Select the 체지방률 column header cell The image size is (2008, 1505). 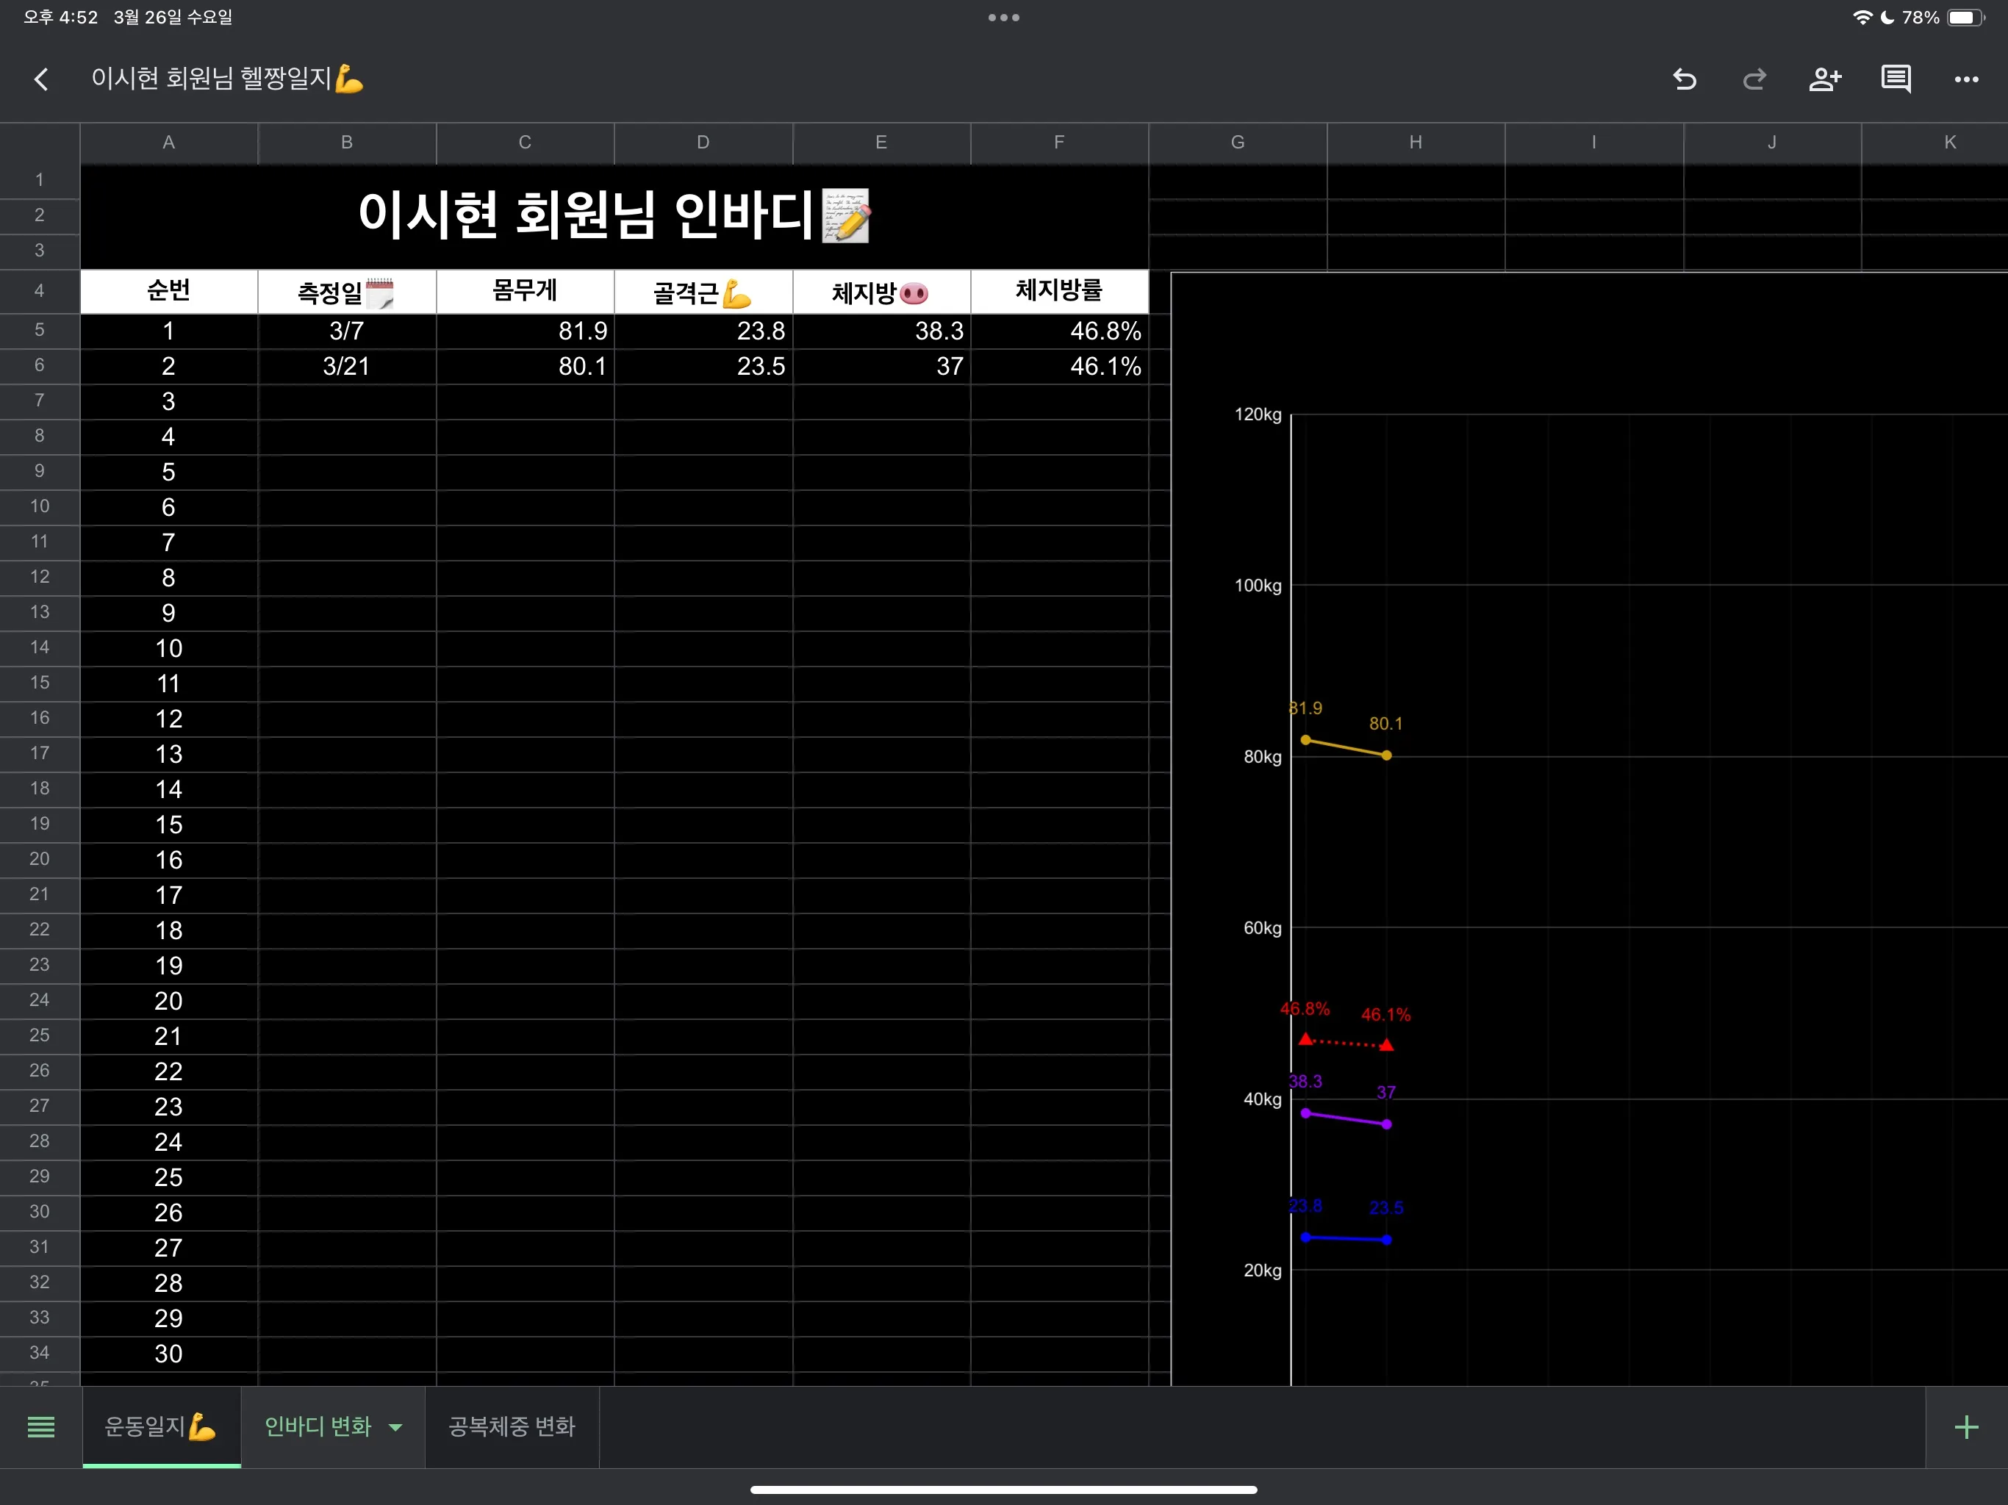pyautogui.click(x=1059, y=292)
